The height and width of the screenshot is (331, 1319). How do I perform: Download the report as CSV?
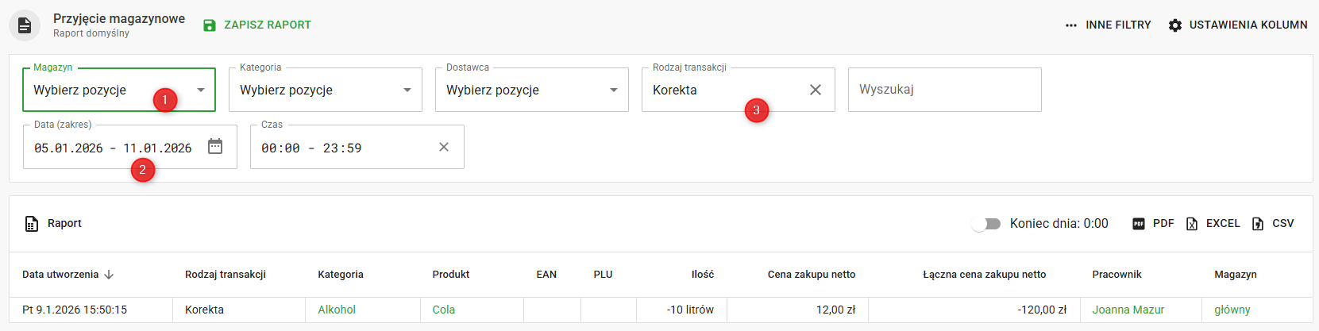pyautogui.click(x=1273, y=224)
